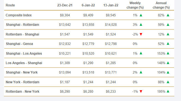Select the 6-Jan-22 column header
This screenshot has height=101, width=181.
tap(88, 5)
